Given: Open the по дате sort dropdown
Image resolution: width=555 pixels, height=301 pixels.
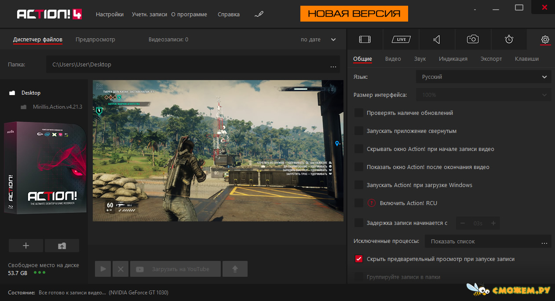Looking at the screenshot, I should (x=318, y=39).
